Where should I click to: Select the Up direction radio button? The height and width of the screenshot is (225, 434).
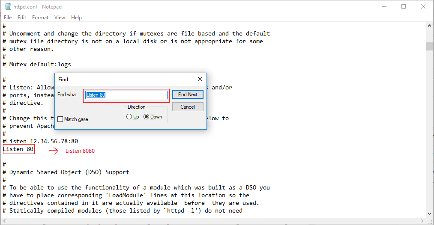pos(129,117)
